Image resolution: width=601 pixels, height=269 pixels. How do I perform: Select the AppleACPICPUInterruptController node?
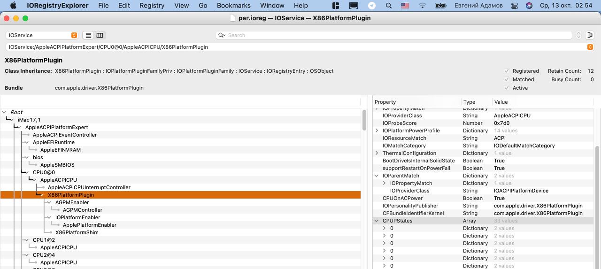[x=89, y=187]
